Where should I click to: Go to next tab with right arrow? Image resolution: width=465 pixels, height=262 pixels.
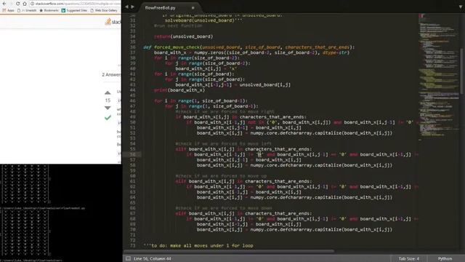click(x=132, y=7)
